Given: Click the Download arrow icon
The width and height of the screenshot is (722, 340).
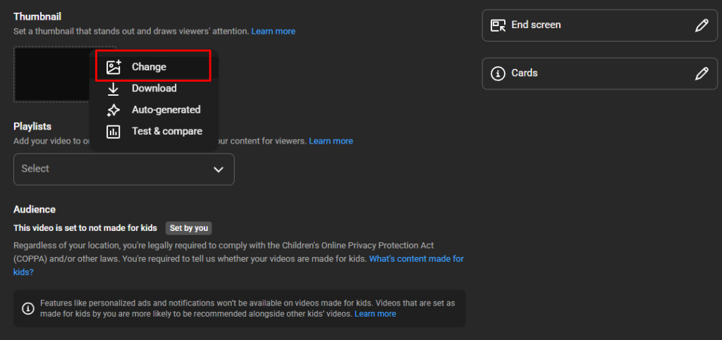Looking at the screenshot, I should [x=114, y=89].
